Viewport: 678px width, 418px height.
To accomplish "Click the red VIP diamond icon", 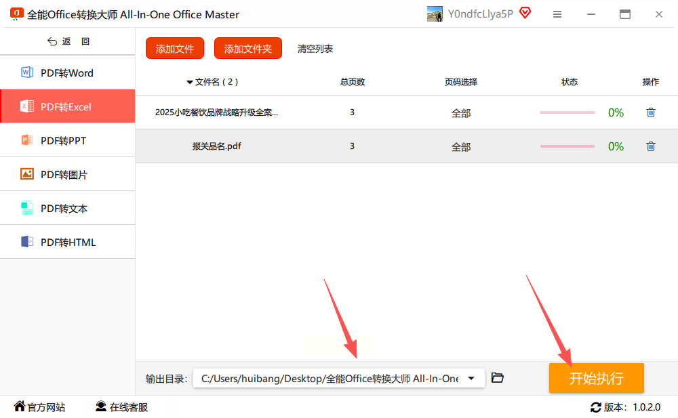I will coord(525,13).
